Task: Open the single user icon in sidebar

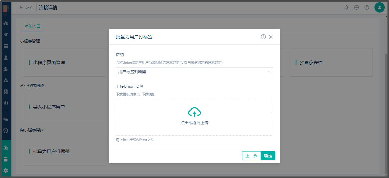Action: [x=6, y=58]
